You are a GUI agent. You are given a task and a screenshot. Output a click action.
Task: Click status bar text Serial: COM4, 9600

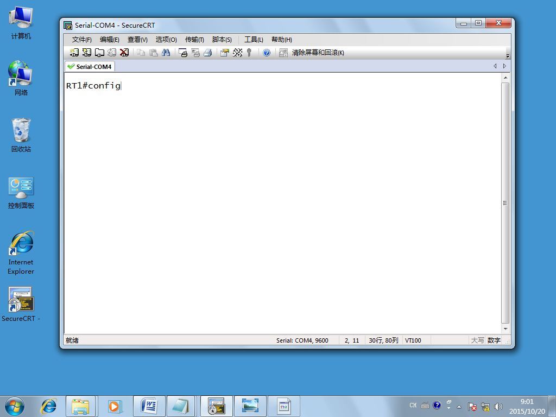tap(302, 340)
